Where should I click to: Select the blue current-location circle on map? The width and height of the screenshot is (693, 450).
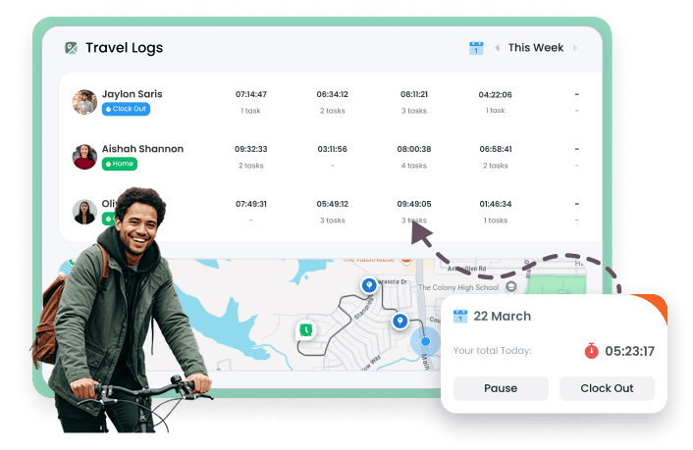pyautogui.click(x=425, y=342)
